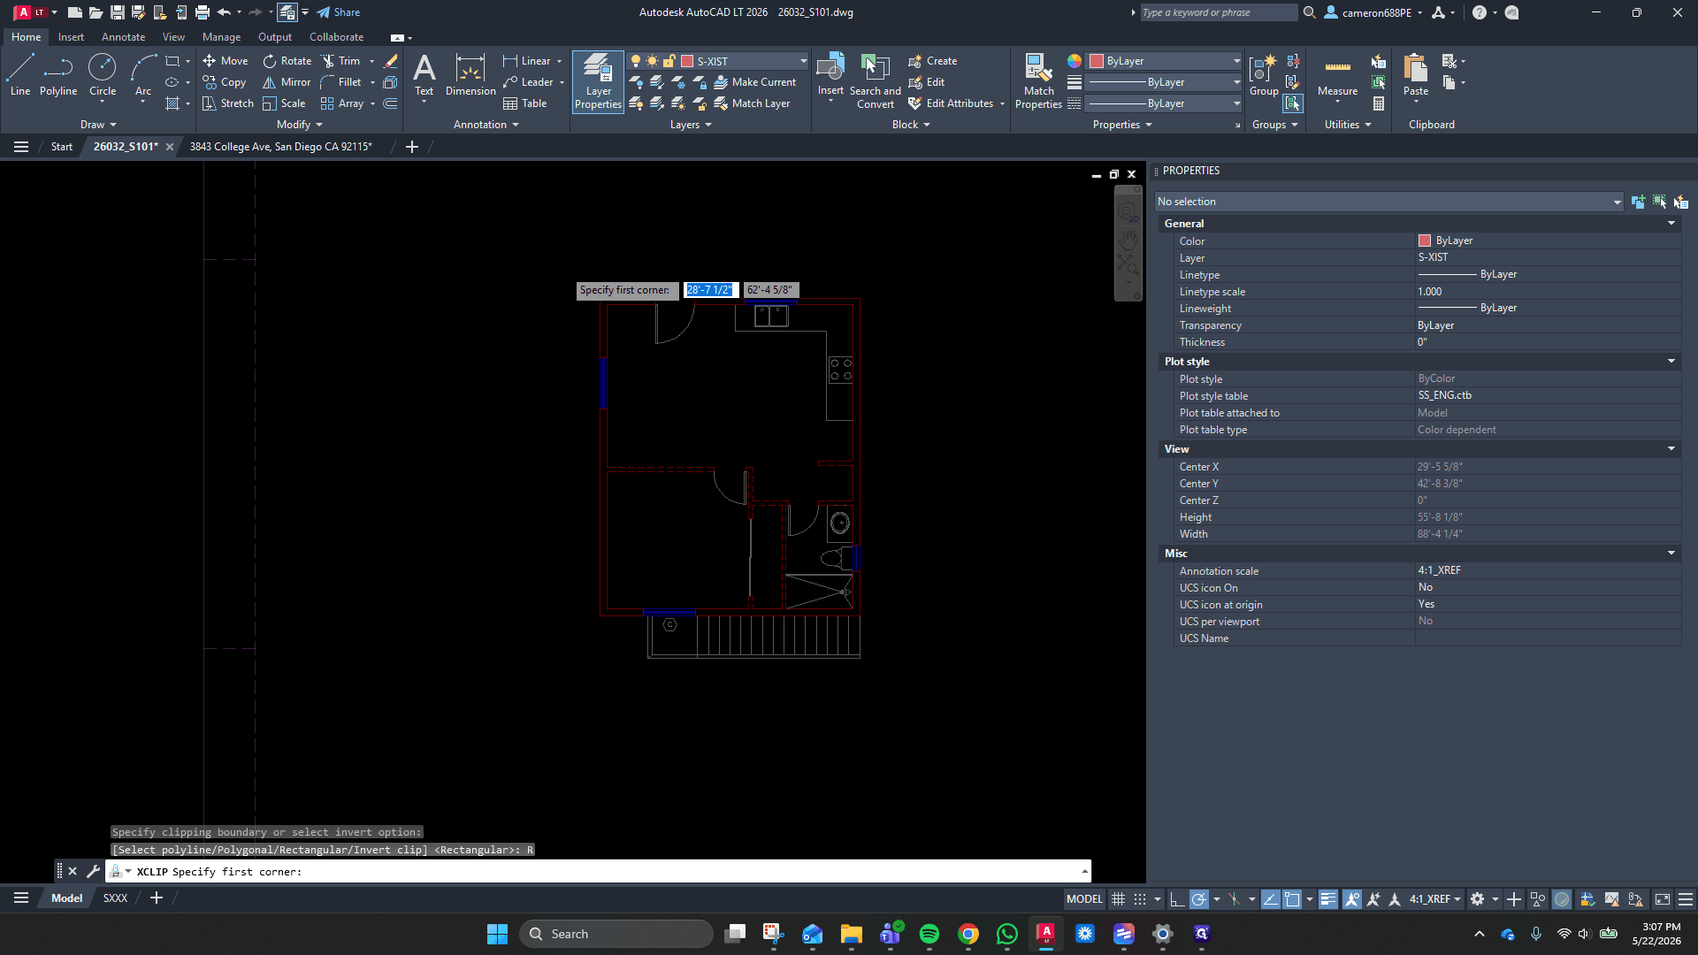Toggle polar tracking in status bar
Viewport: 1698px width, 955px height.
[1199, 899]
